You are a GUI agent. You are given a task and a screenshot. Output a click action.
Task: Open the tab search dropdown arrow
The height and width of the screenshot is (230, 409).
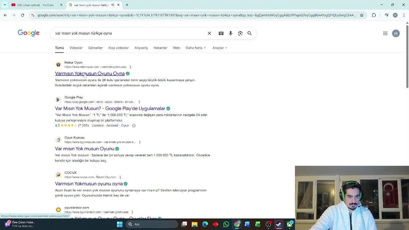click(4, 5)
